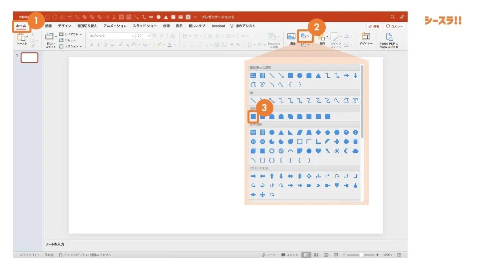This screenshot has width=479, height=269.
Task: Select the smiley face shape
Action: coord(309,151)
